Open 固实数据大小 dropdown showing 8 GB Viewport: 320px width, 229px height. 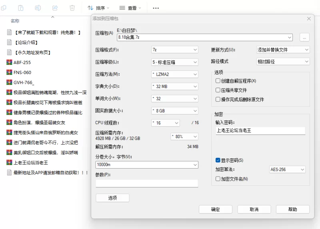[175, 111]
